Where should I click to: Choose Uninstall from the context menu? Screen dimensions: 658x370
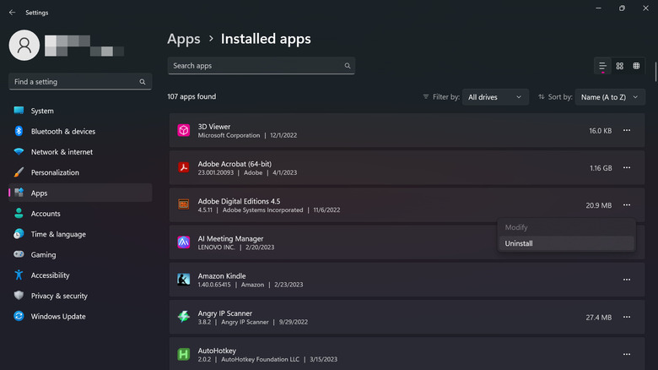click(x=519, y=243)
